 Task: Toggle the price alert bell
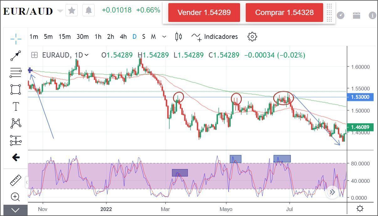[x=89, y=11]
